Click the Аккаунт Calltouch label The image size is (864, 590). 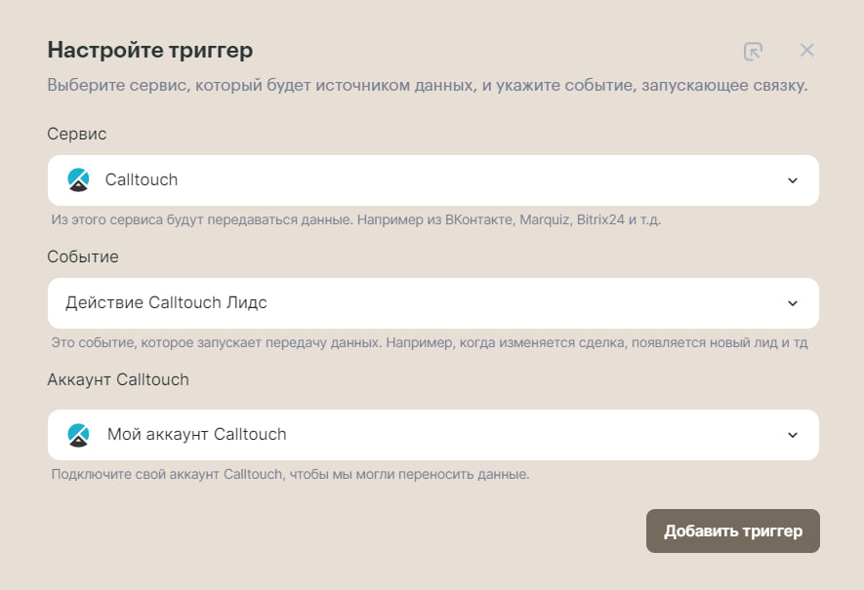pos(118,379)
